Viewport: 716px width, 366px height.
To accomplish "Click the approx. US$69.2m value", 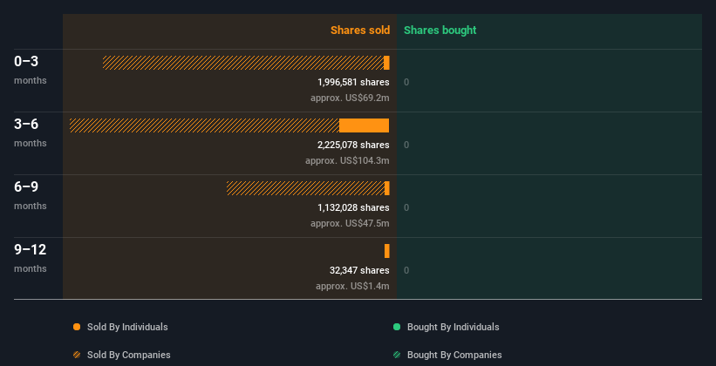I will [351, 98].
